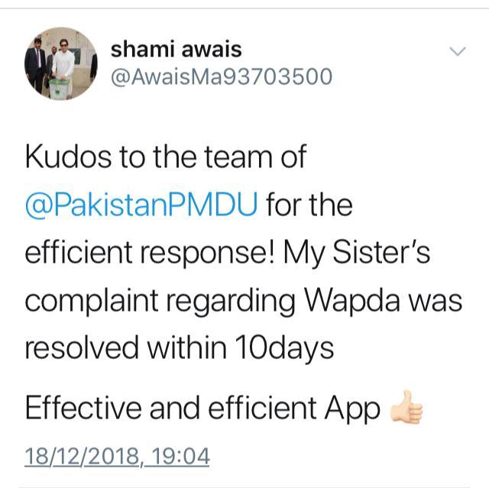Open the date portion 18/12/2018 of timestamp
This screenshot has width=489, height=488.
pos(82,456)
